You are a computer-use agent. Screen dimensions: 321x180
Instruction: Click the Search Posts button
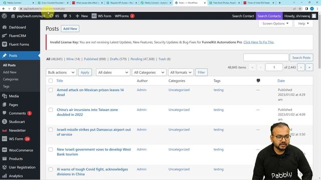301,57
